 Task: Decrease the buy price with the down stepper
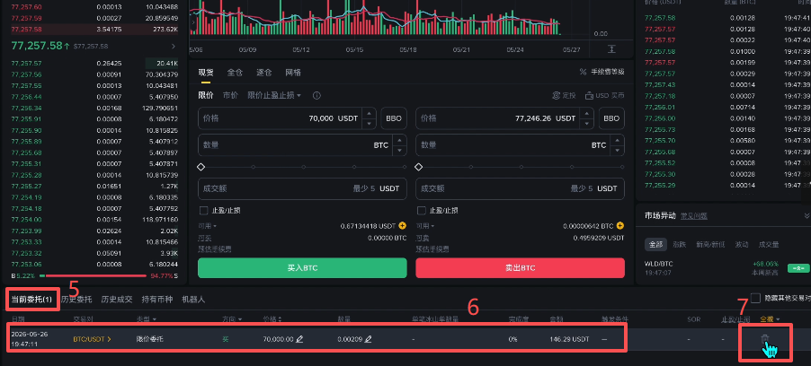tap(369, 124)
